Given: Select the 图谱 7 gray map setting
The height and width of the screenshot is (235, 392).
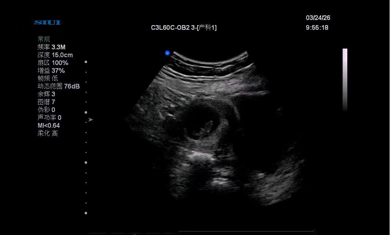Looking at the screenshot, I should pos(46,102).
